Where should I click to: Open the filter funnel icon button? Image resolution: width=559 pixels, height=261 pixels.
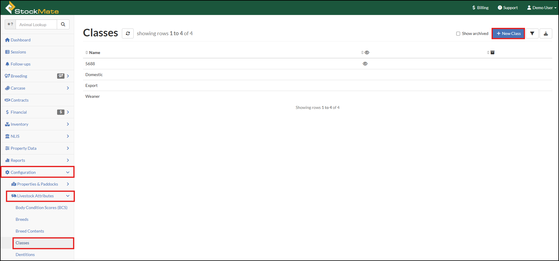tap(532, 33)
